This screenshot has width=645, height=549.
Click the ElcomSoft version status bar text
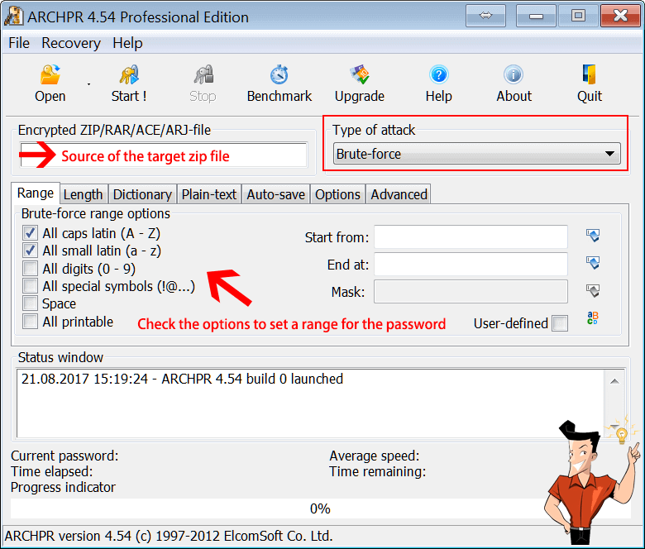(169, 536)
